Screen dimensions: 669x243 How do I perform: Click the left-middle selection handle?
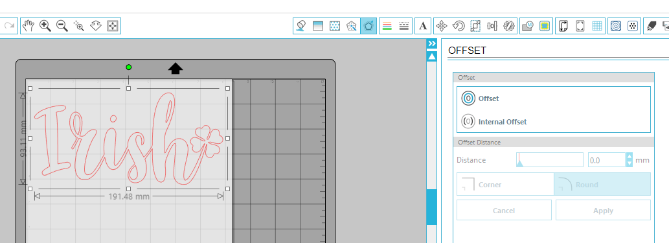coord(30,139)
